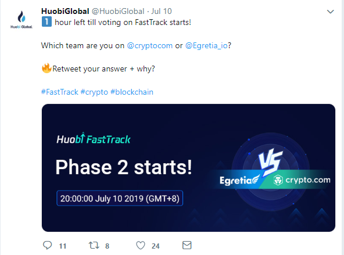This screenshot has width=344, height=255.
Task: Click the Egretia logo in the image
Action: click(239, 180)
